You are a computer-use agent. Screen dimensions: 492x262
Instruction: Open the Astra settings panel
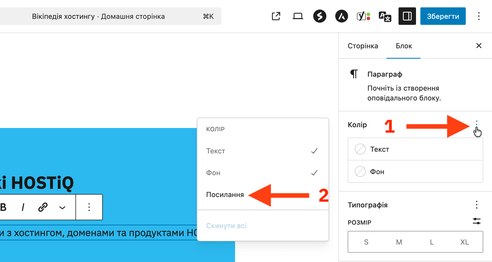pyautogui.click(x=341, y=16)
